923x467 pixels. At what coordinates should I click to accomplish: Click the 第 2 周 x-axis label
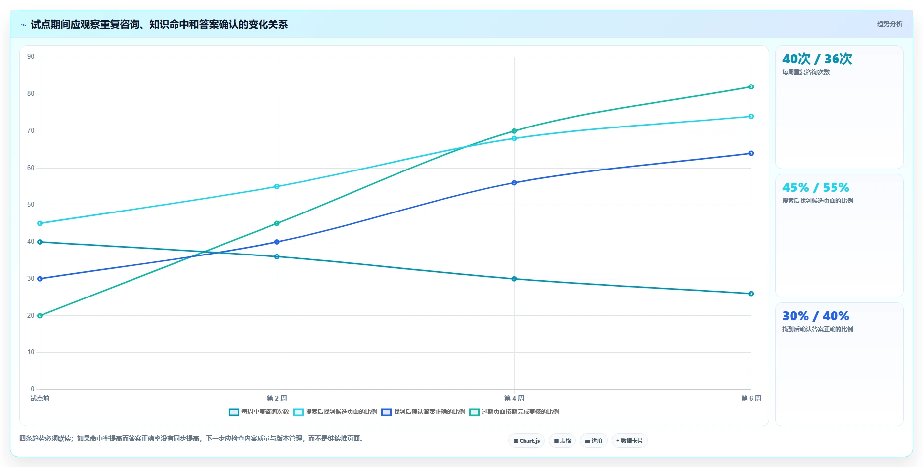(x=277, y=398)
